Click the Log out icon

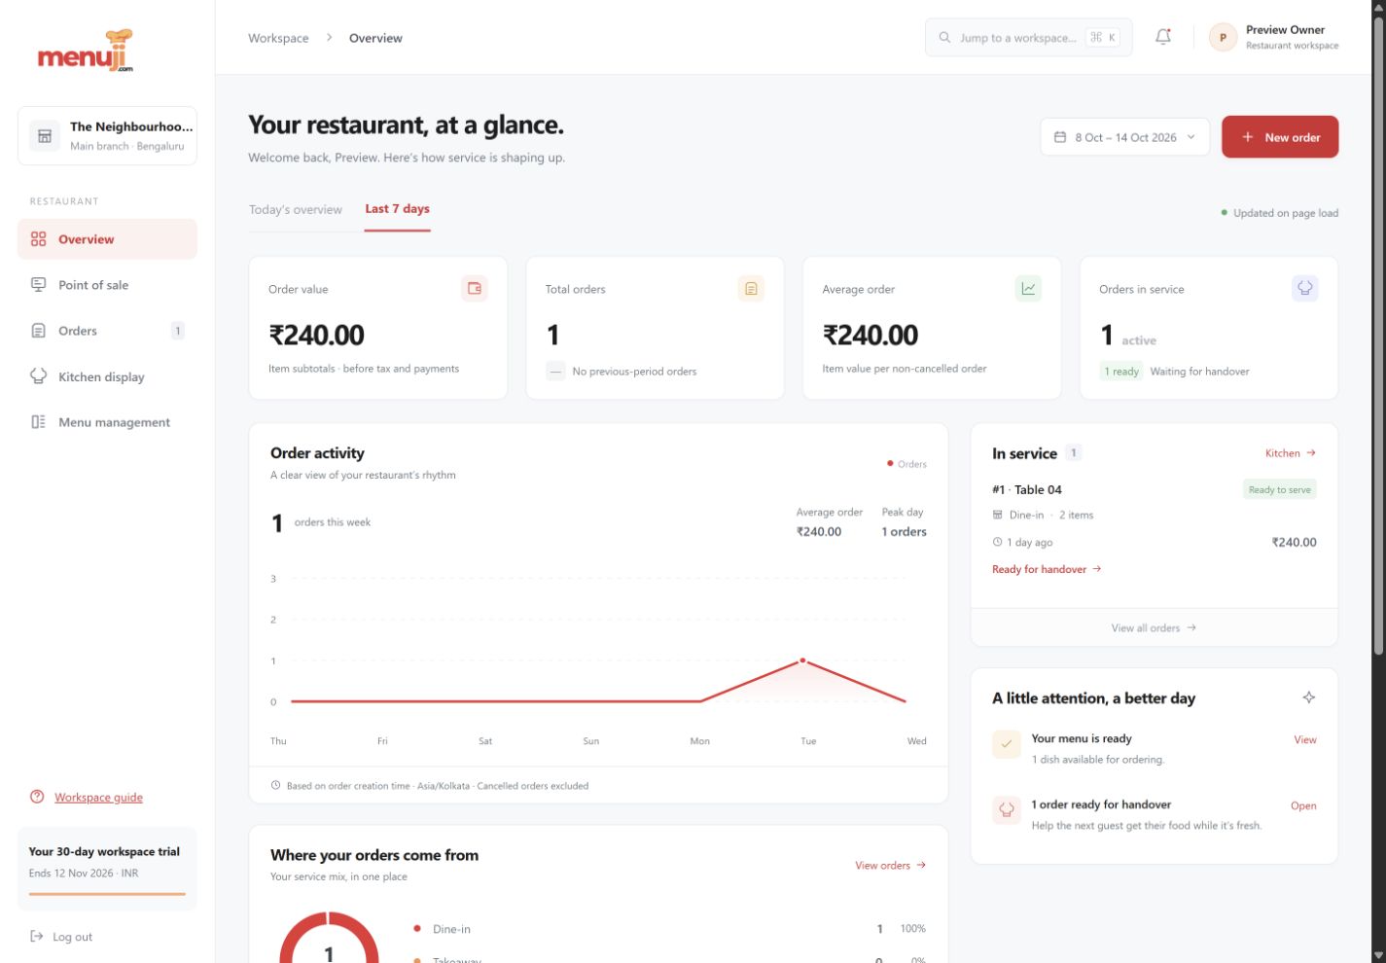coord(37,937)
